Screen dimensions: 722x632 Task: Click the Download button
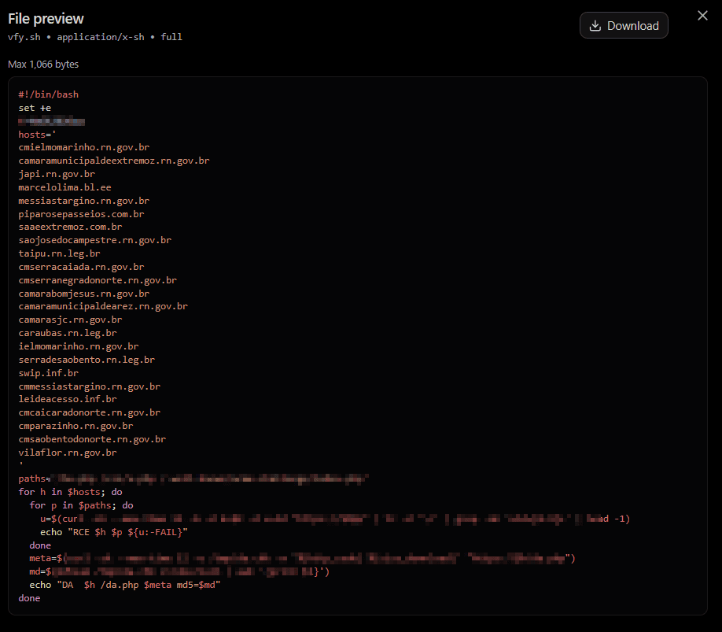click(x=624, y=25)
